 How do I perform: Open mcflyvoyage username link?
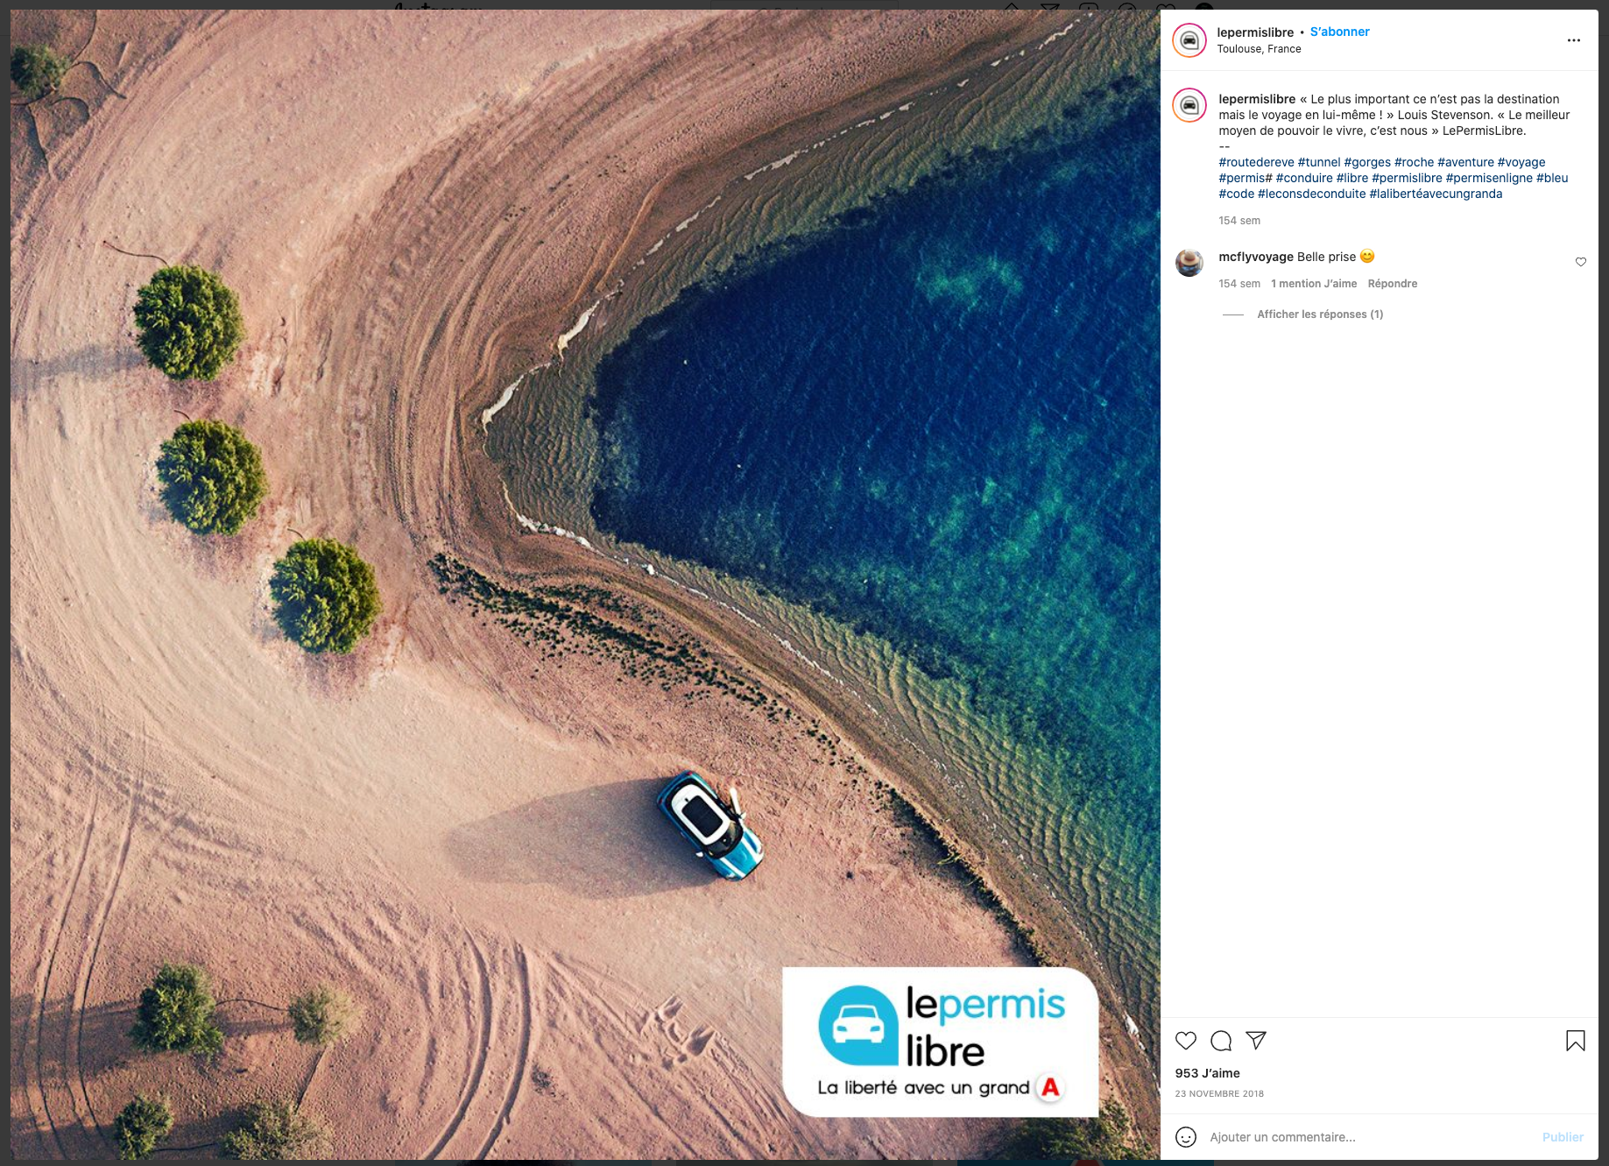click(1256, 257)
